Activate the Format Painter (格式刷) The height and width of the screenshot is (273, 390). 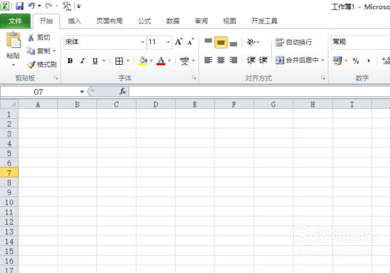31,65
